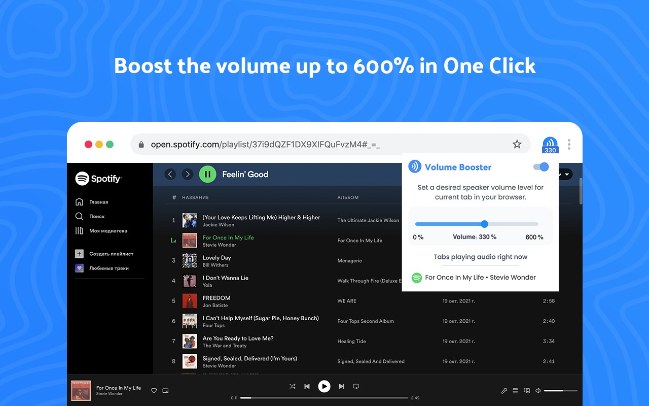
Task: Click now playing album cover thumbnail
Action: click(x=81, y=390)
